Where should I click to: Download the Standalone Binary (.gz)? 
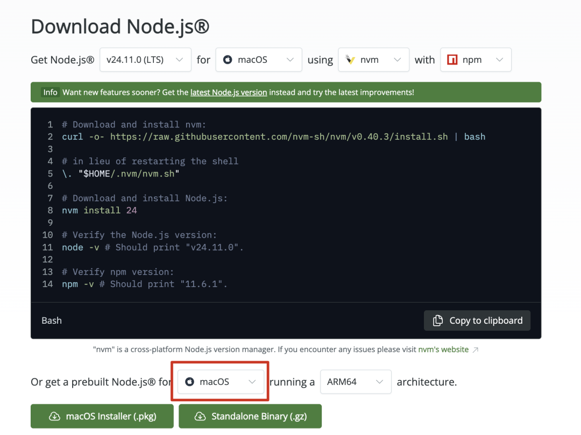click(250, 416)
